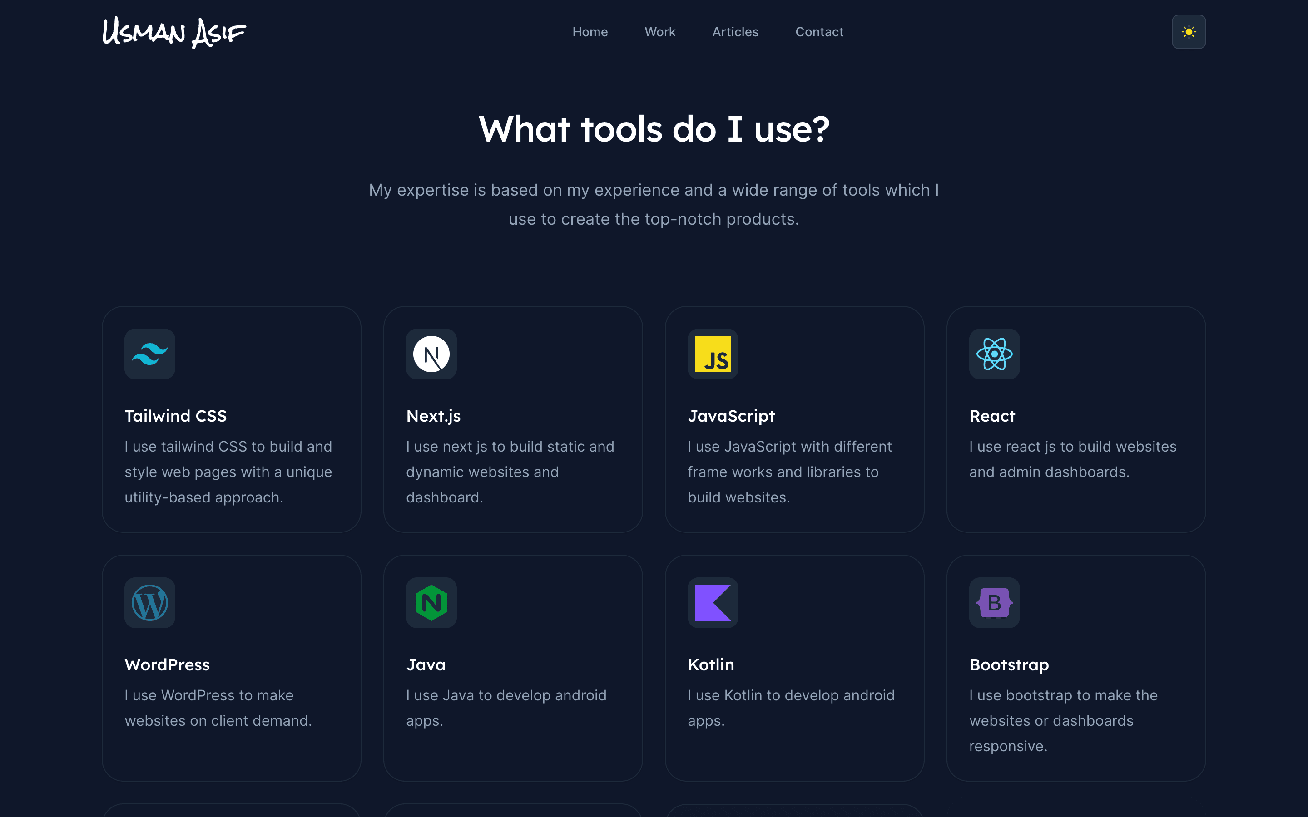Click the Next.js N logo icon

pyautogui.click(x=431, y=354)
